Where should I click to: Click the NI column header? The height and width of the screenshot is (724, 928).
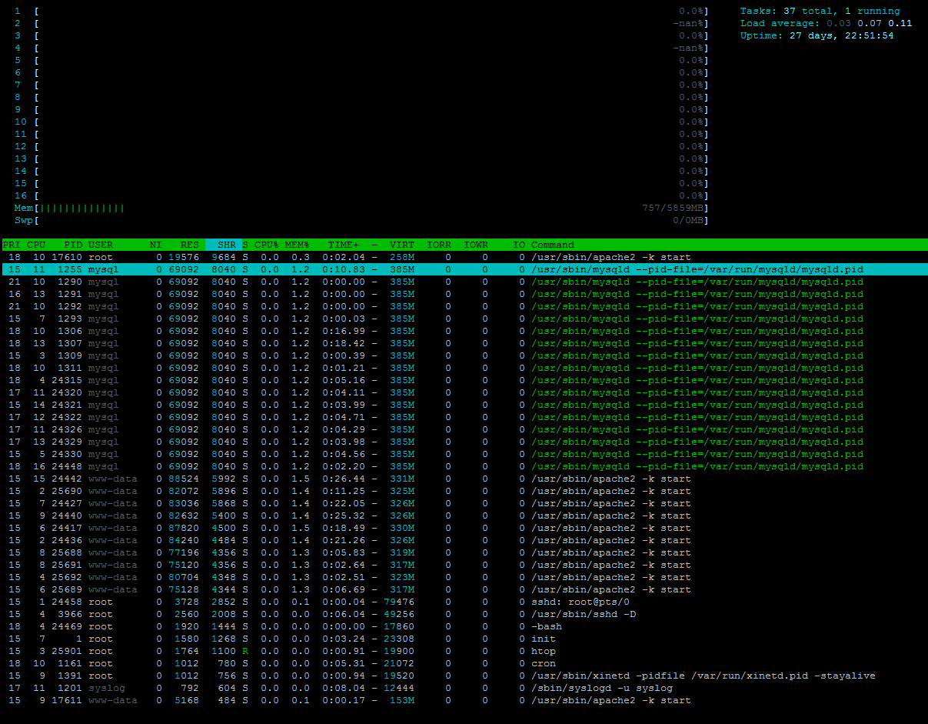pyautogui.click(x=156, y=245)
